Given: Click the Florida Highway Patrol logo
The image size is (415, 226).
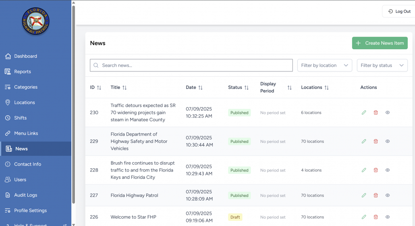Looking at the screenshot, I should click(36, 21).
